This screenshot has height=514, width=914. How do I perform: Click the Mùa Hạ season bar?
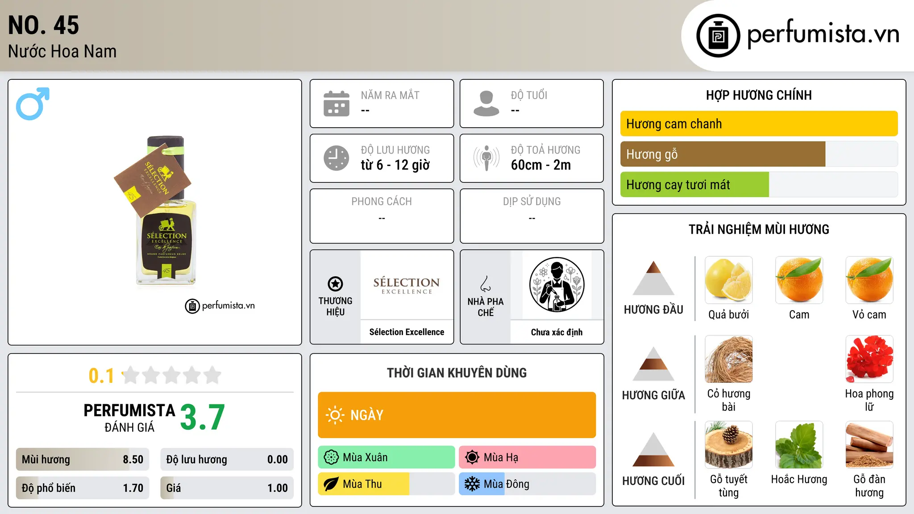(527, 457)
